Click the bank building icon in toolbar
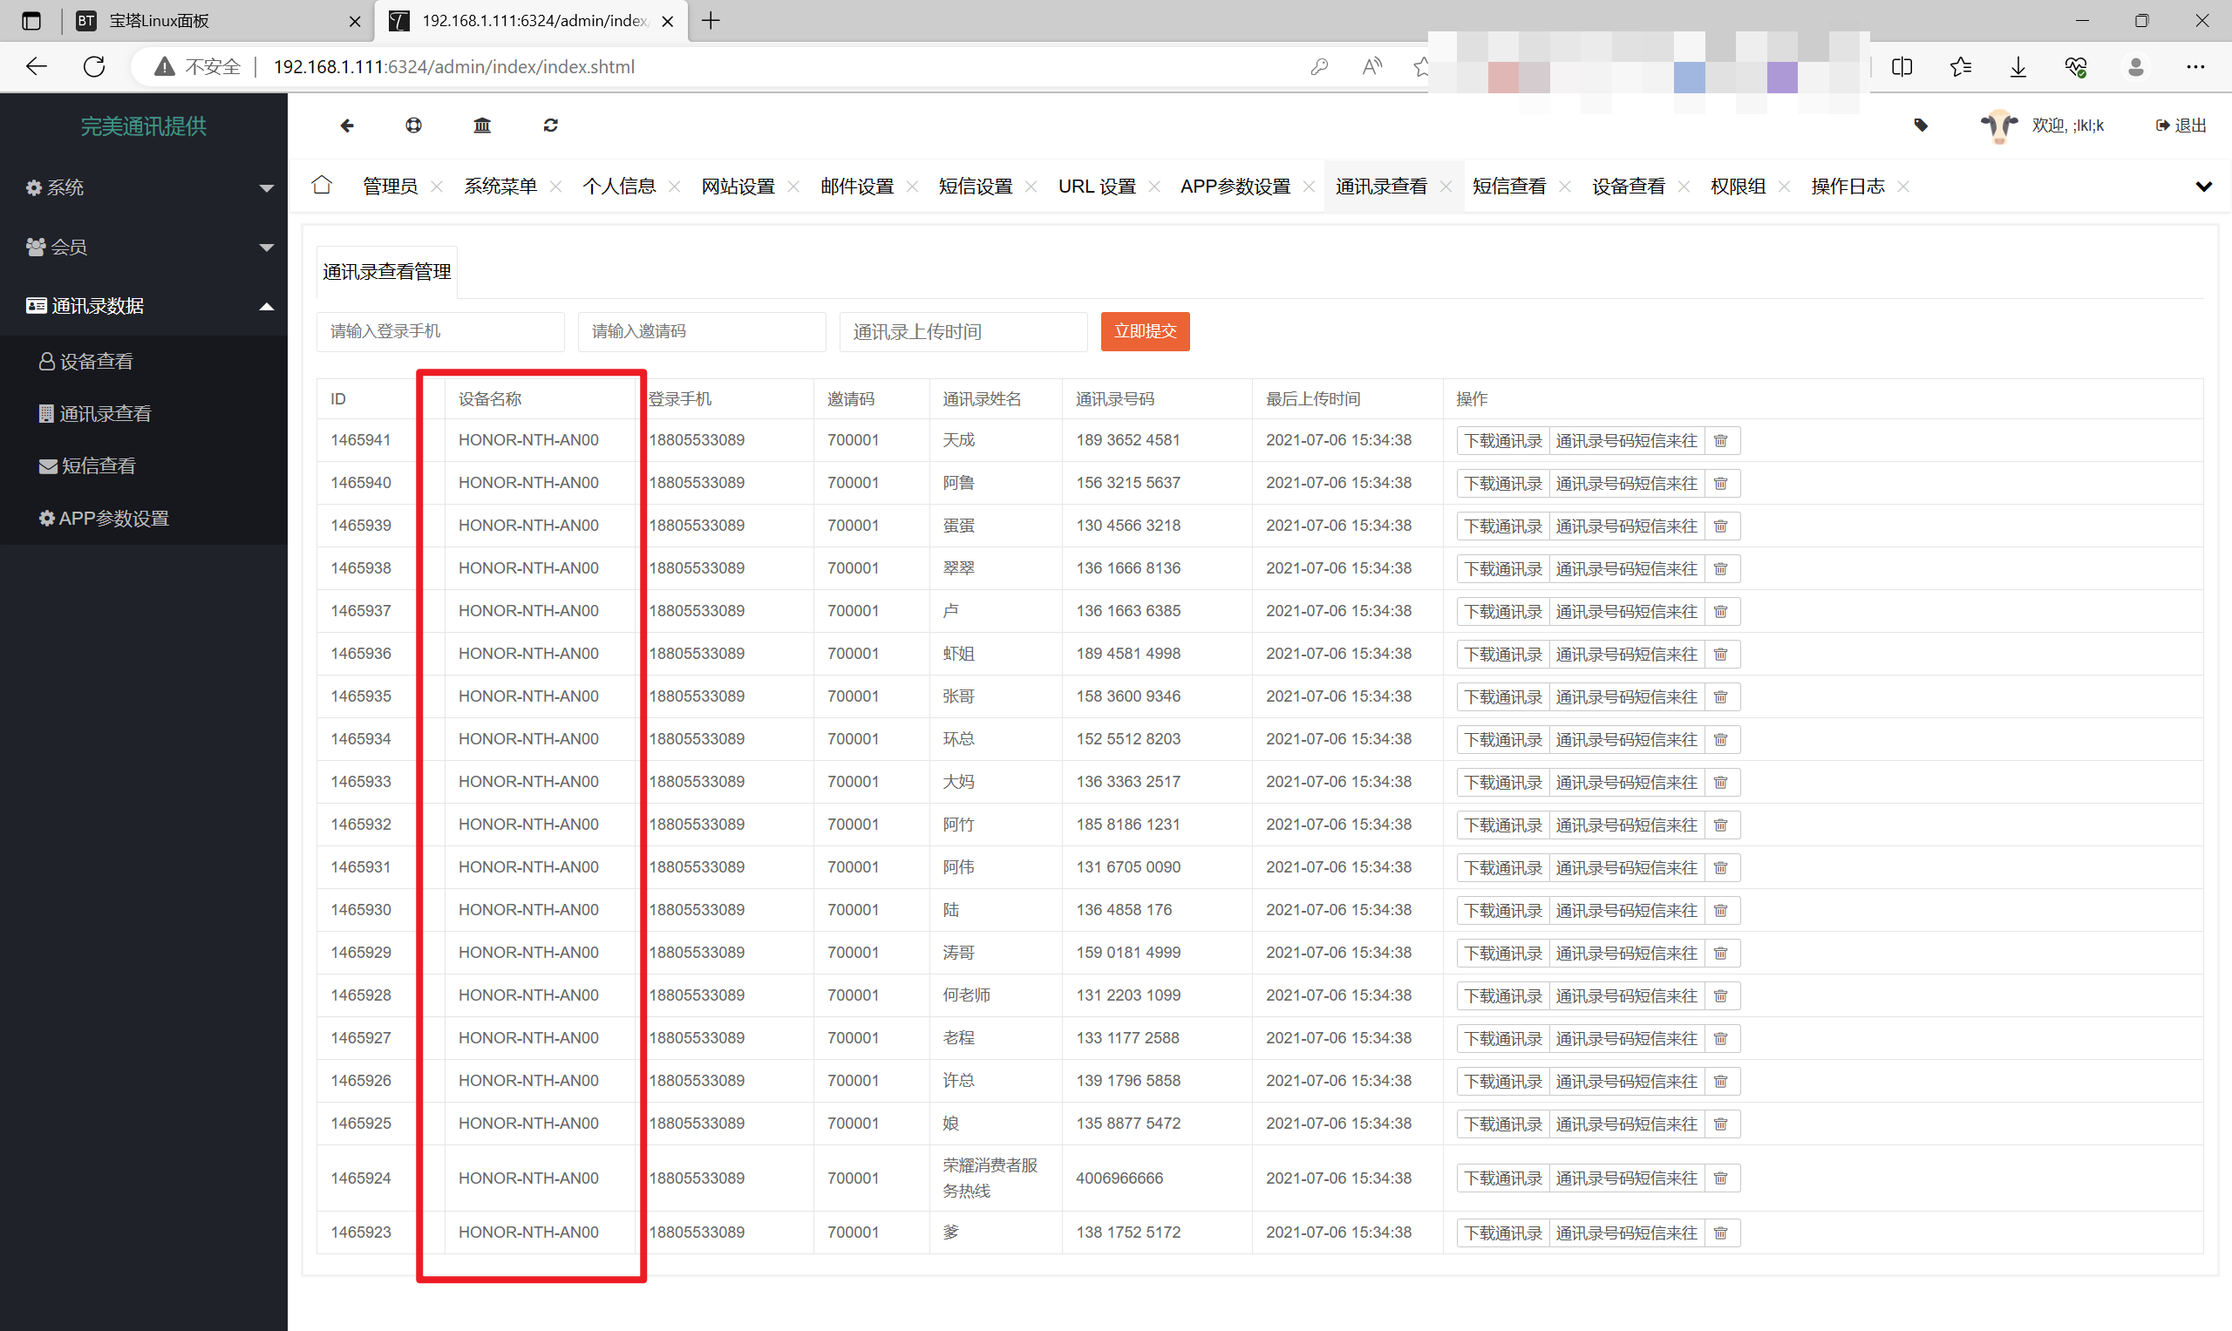2232x1331 pixels. point(482,126)
